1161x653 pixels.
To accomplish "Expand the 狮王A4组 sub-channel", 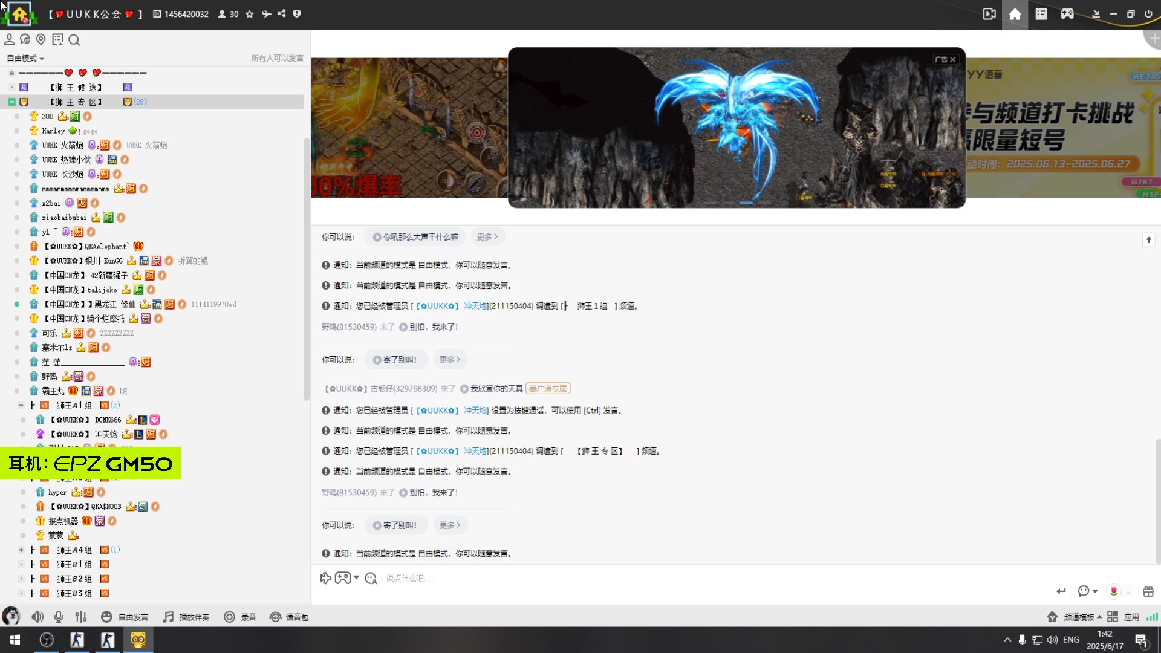I will pos(21,550).
